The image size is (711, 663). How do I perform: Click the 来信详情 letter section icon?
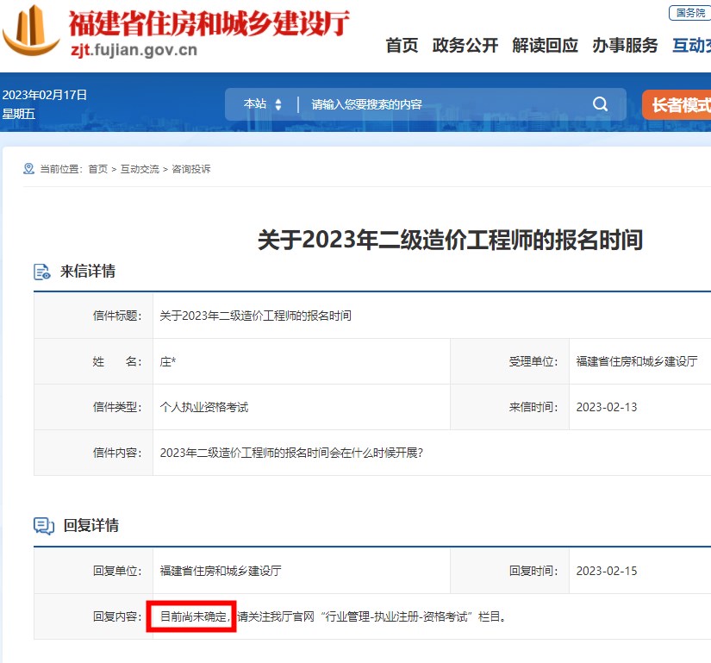[x=42, y=272]
